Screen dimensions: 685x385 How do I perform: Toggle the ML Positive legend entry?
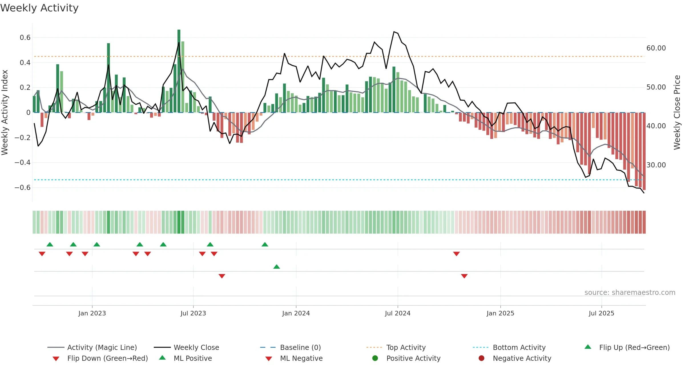(186, 358)
